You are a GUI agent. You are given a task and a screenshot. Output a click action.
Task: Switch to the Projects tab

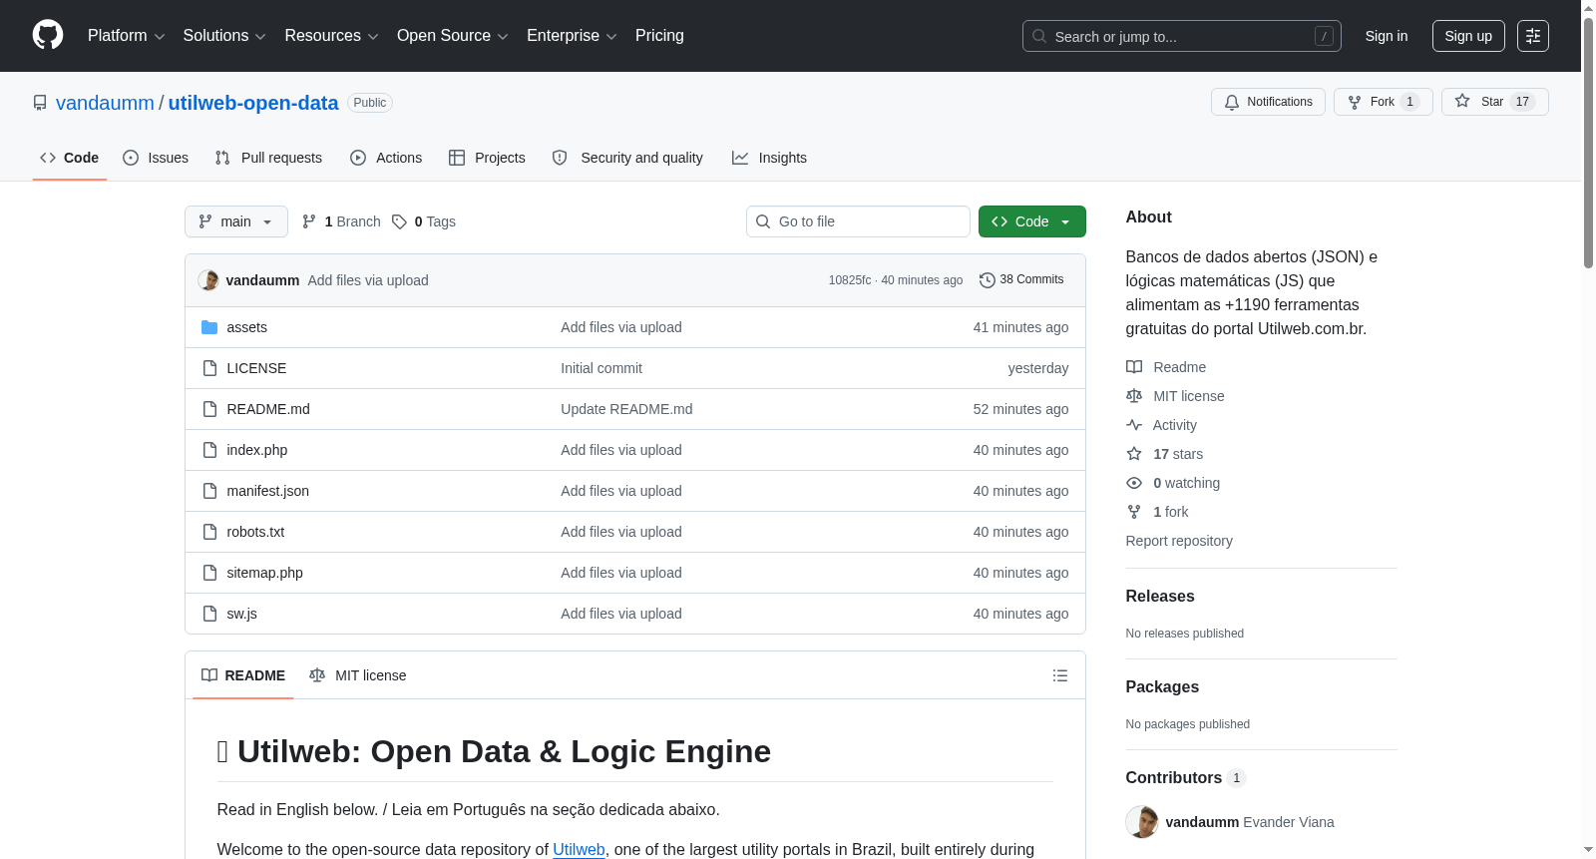[x=487, y=158]
